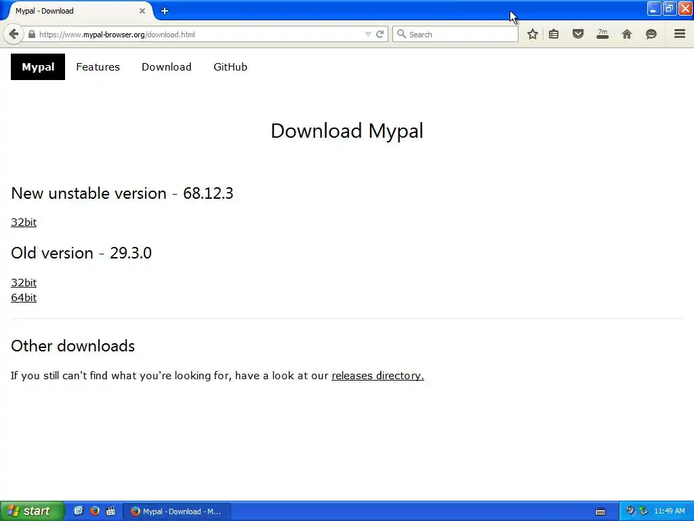Download 32bit of unstable version 68.12.3

(24, 222)
